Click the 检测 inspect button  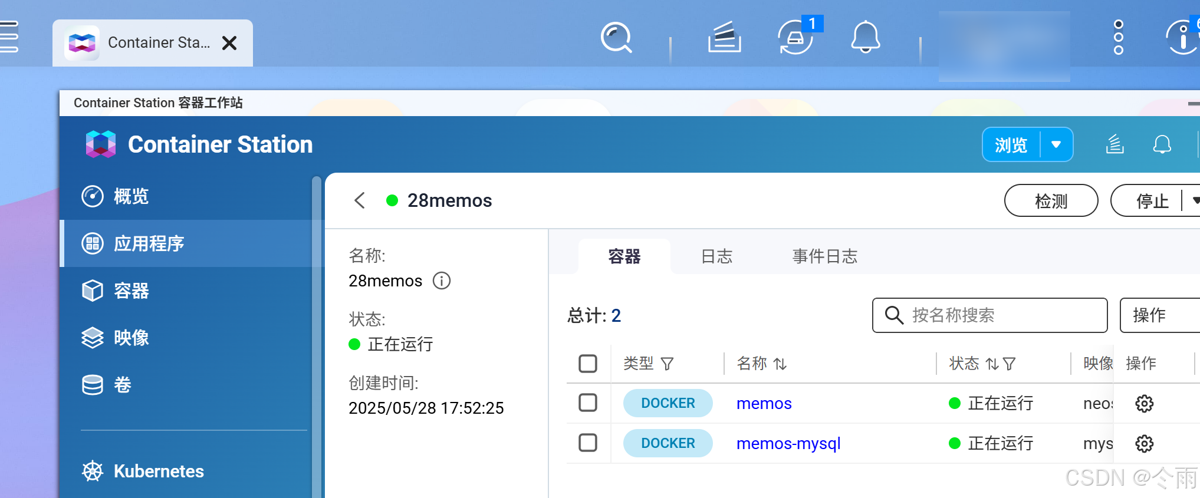[x=1051, y=201]
